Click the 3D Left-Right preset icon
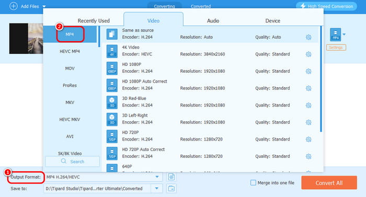Image resolution: width=366 pixels, height=197 pixels. click(112, 119)
